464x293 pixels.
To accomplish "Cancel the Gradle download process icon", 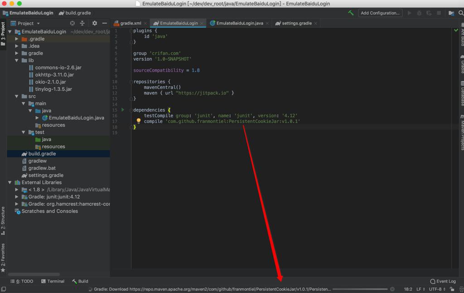I will pos(392,289).
